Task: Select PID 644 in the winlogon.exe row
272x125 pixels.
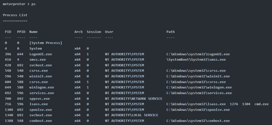Action: point(8,87)
